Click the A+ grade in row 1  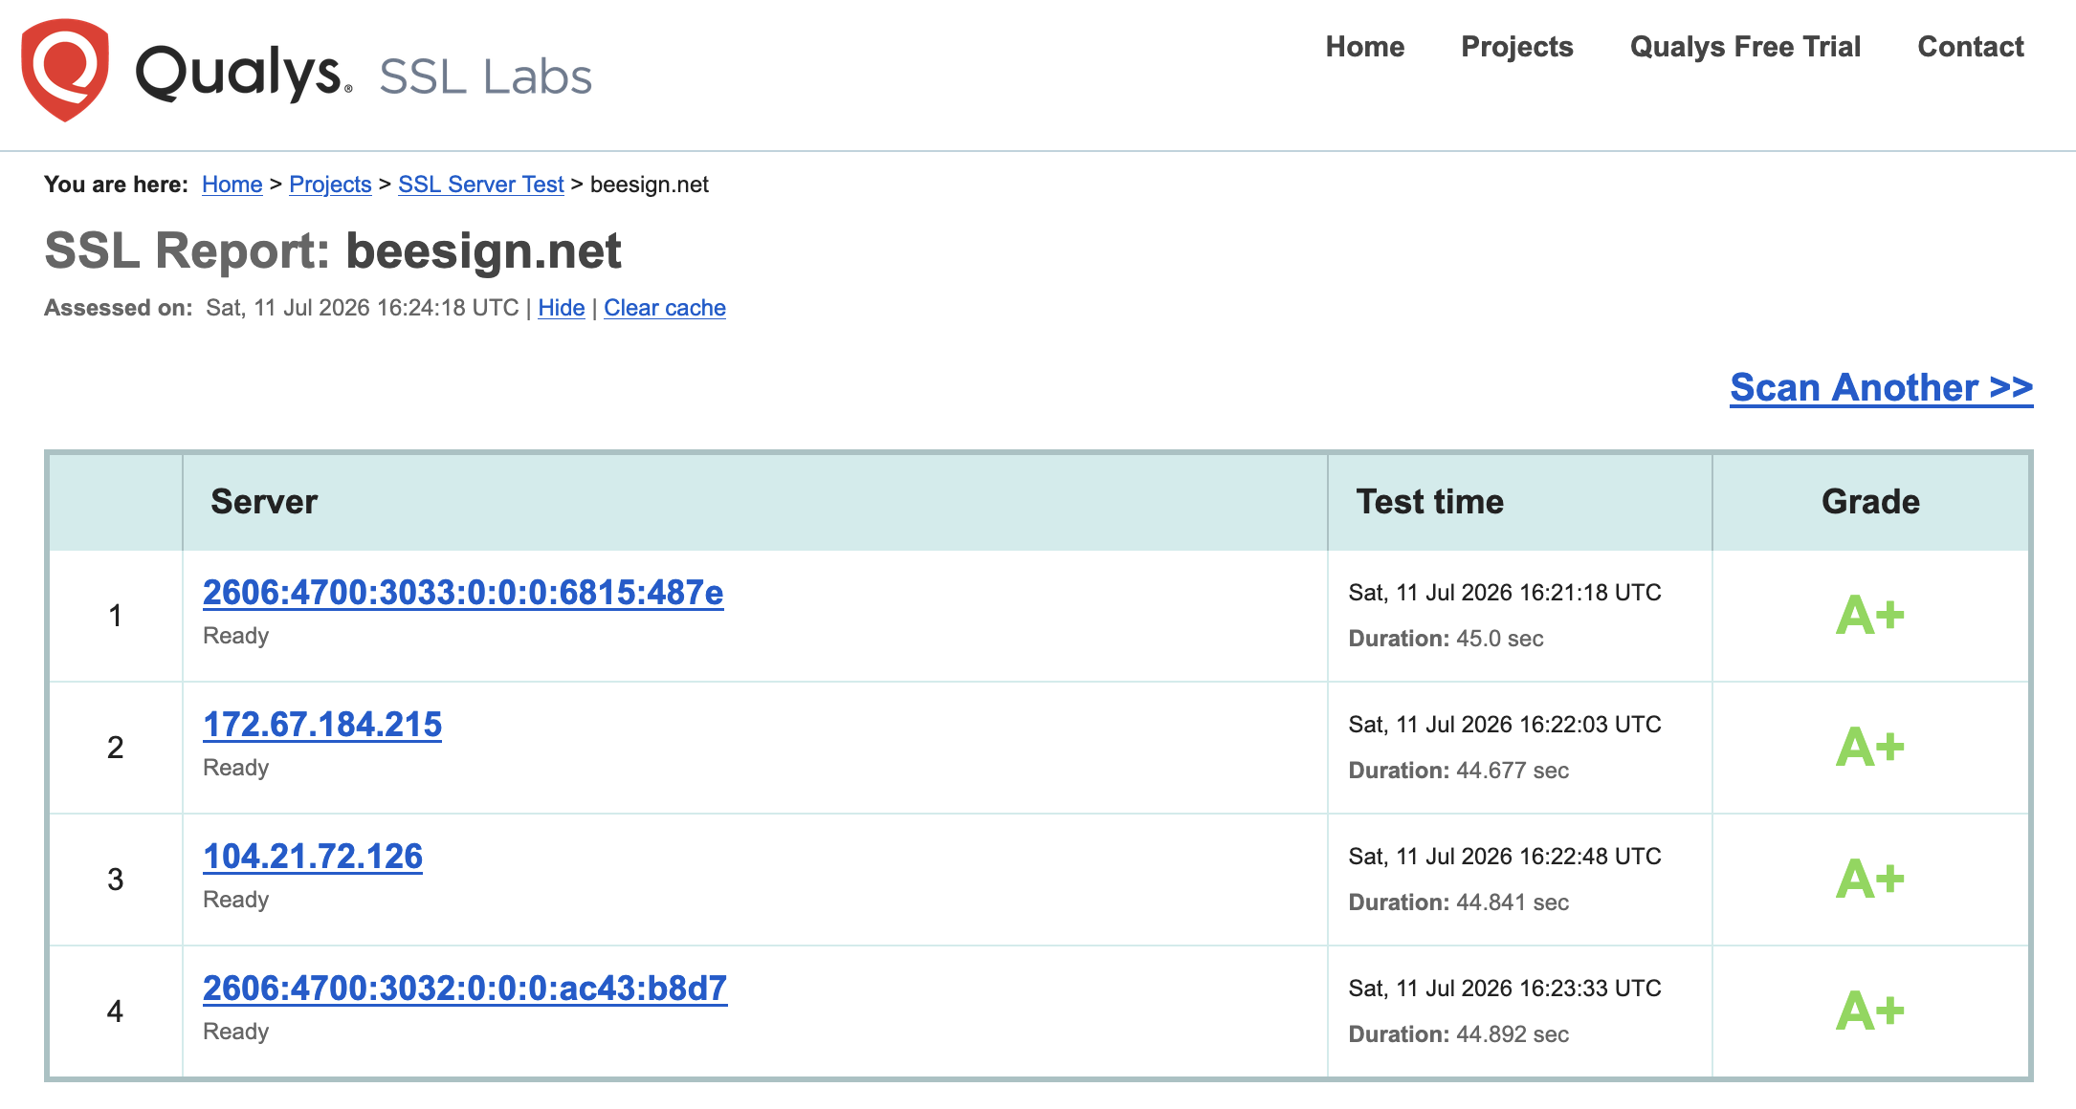pos(1870,615)
